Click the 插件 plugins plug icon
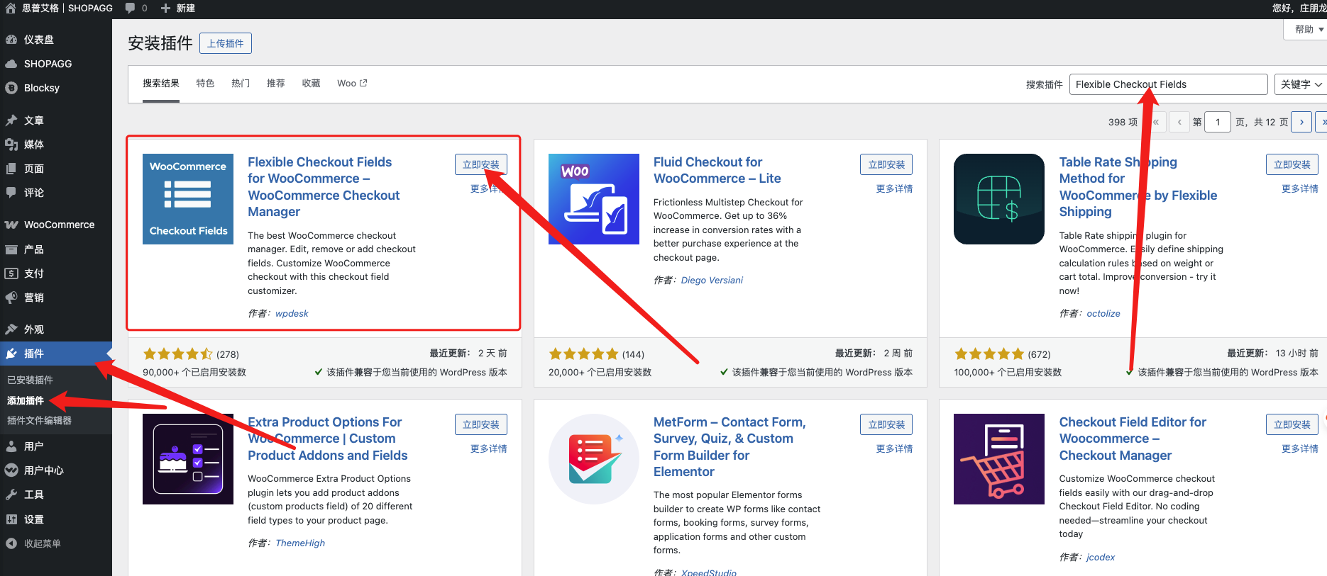This screenshot has height=576, width=1327. 11,354
